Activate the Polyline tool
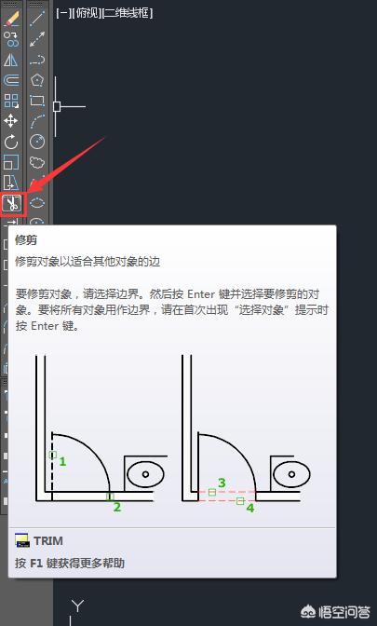377x626 pixels. (37, 60)
